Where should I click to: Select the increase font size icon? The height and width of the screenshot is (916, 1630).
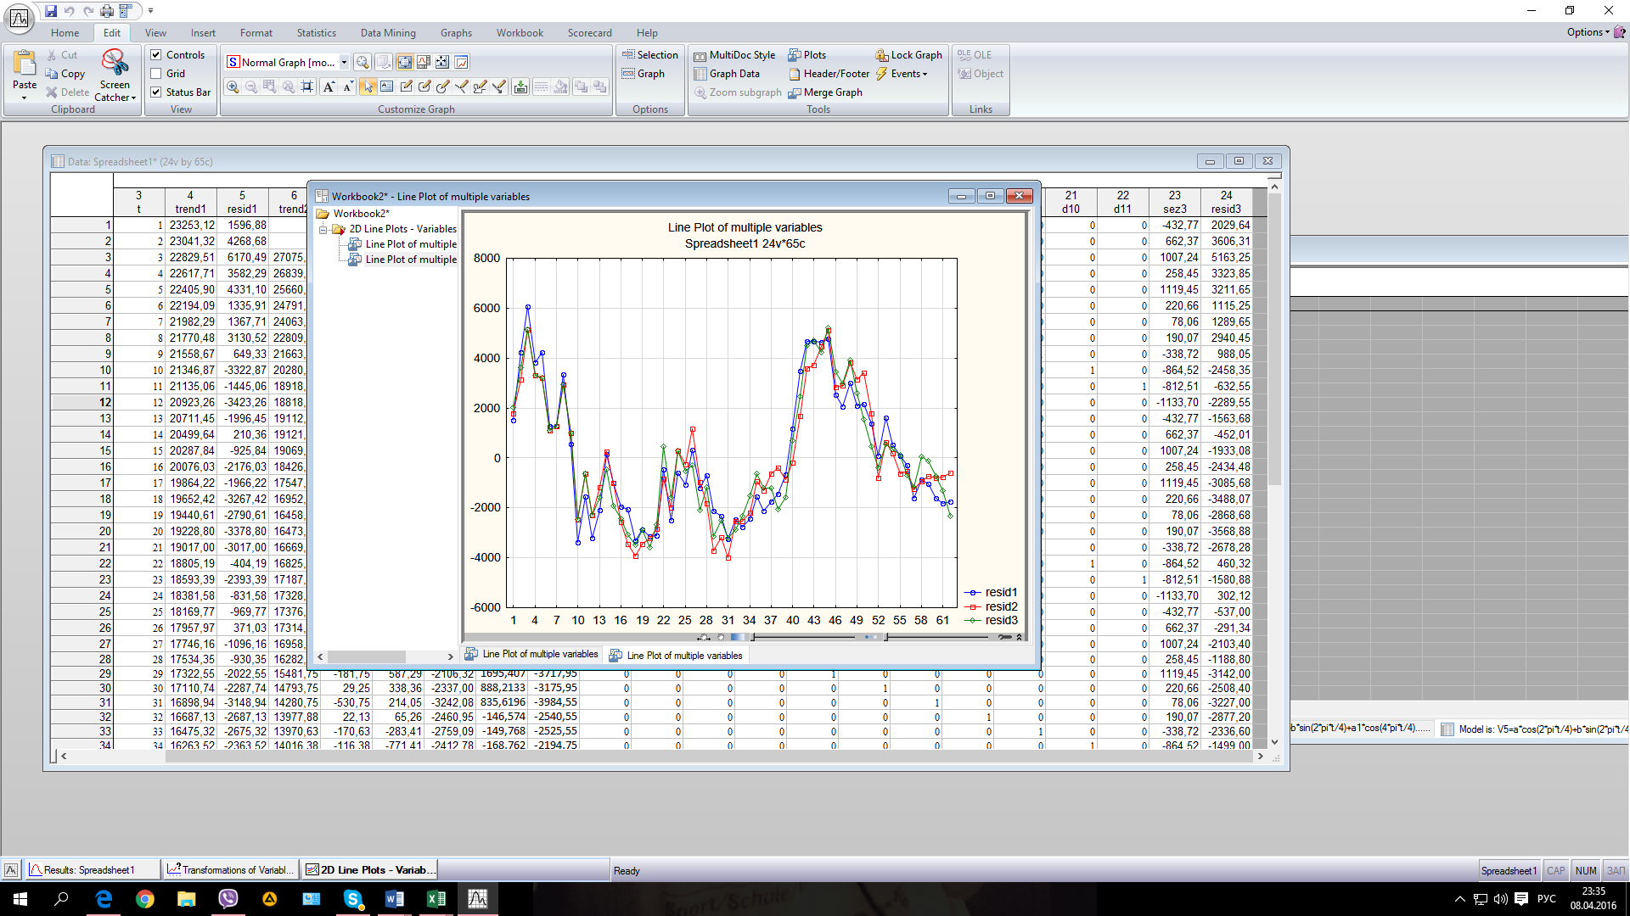(329, 87)
